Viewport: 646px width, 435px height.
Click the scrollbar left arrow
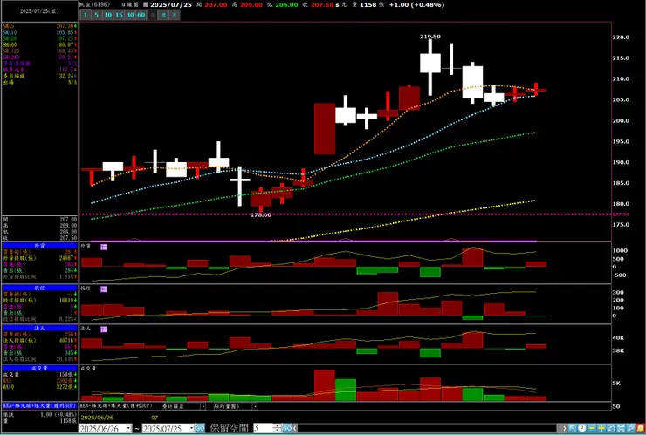[x=296, y=428]
